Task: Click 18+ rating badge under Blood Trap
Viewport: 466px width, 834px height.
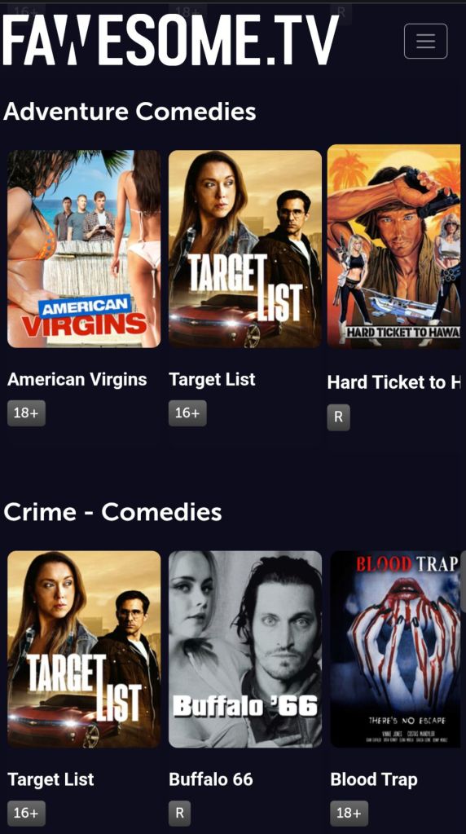Action: [x=349, y=814]
